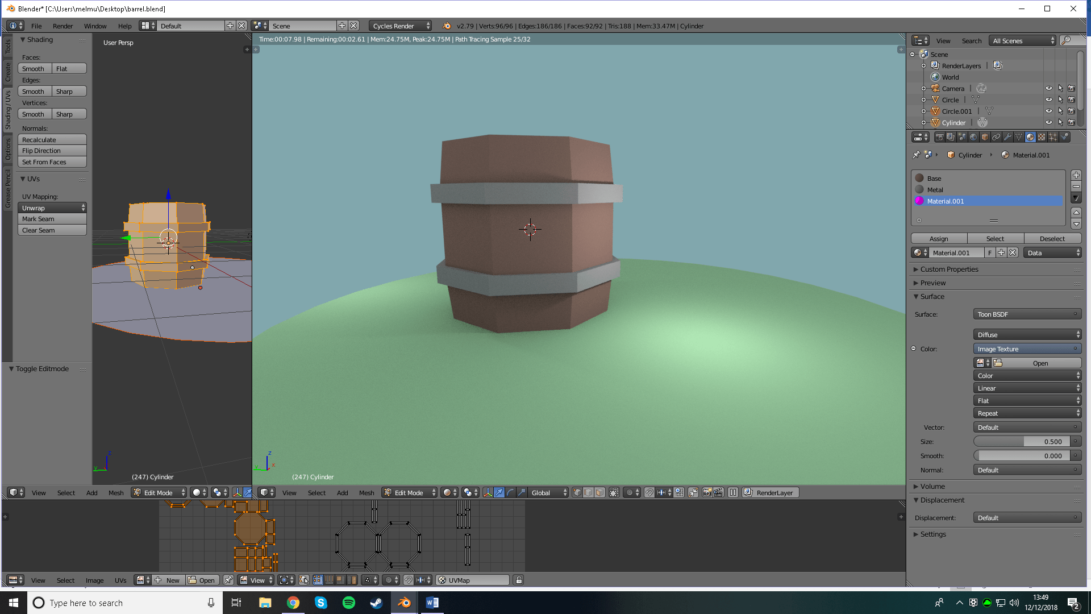Click the Cycles render engine Blender logo
This screenshot has height=614, width=1091.
click(x=447, y=26)
